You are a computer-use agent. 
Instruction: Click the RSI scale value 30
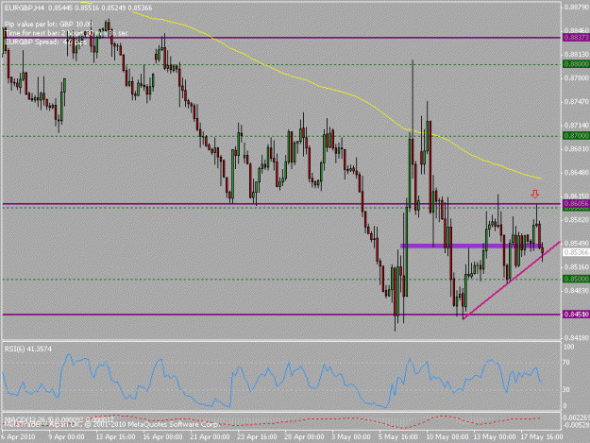point(565,389)
